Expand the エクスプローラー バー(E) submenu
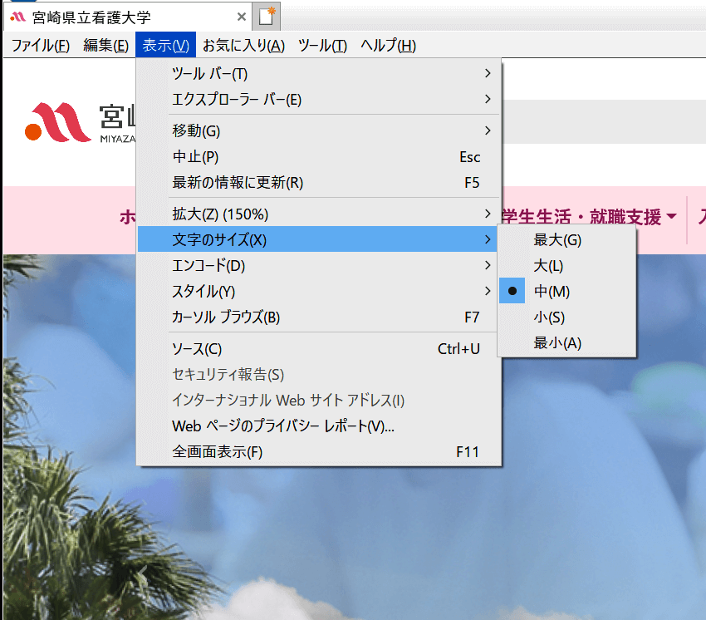 tap(319, 99)
